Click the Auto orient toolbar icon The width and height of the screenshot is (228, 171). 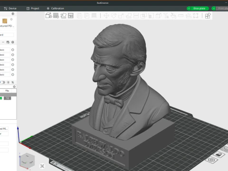coord(64,16)
